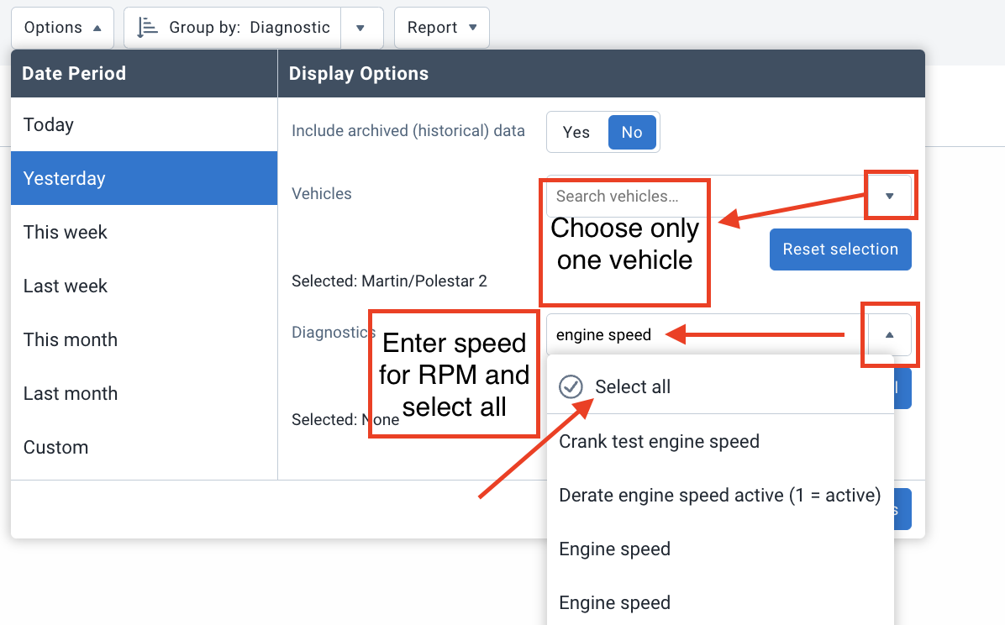Image resolution: width=1005 pixels, height=625 pixels.
Task: Select the Custom date period
Action: coord(145,448)
